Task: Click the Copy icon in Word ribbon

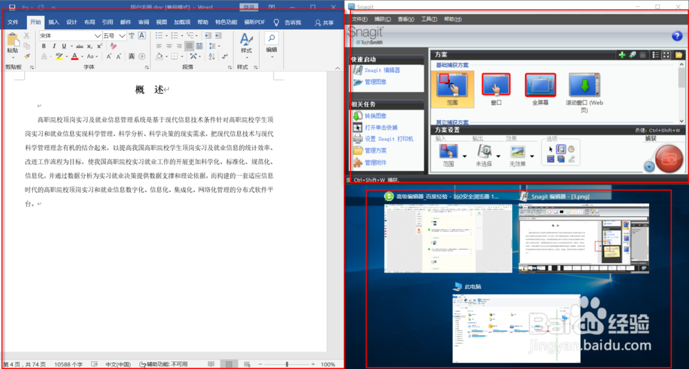Action: 27,45
